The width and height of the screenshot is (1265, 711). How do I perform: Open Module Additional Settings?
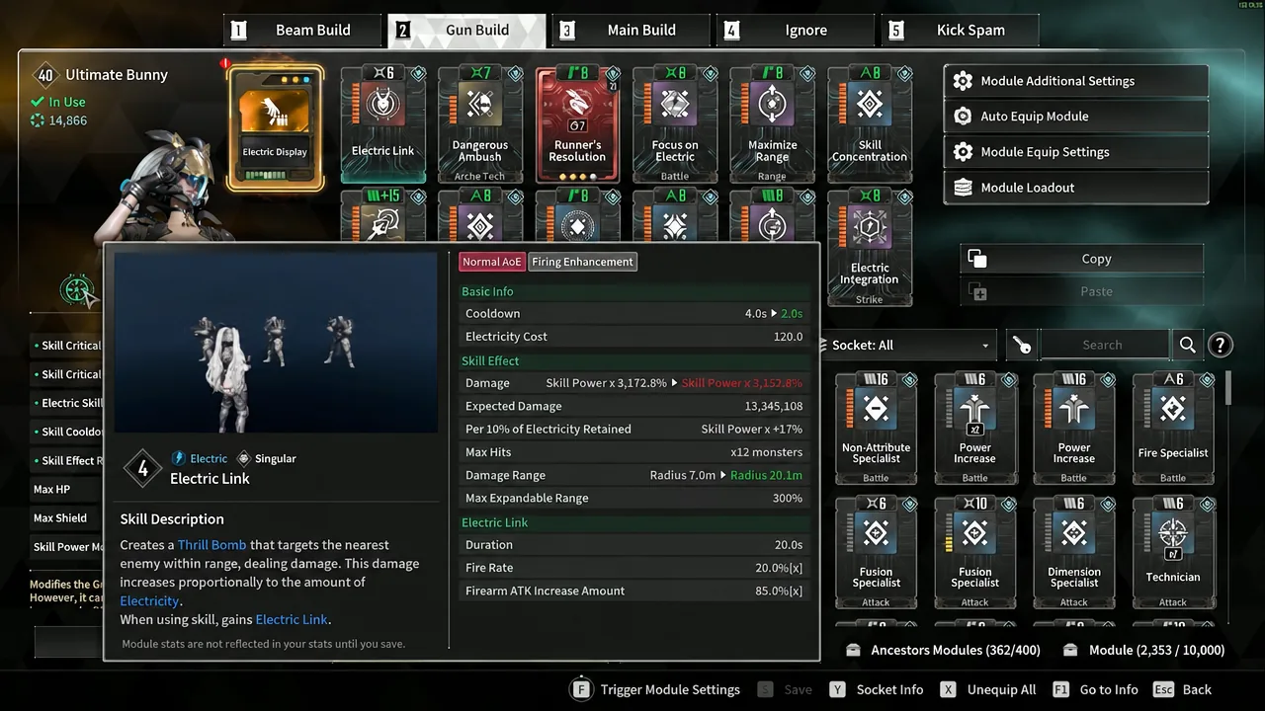point(1076,81)
